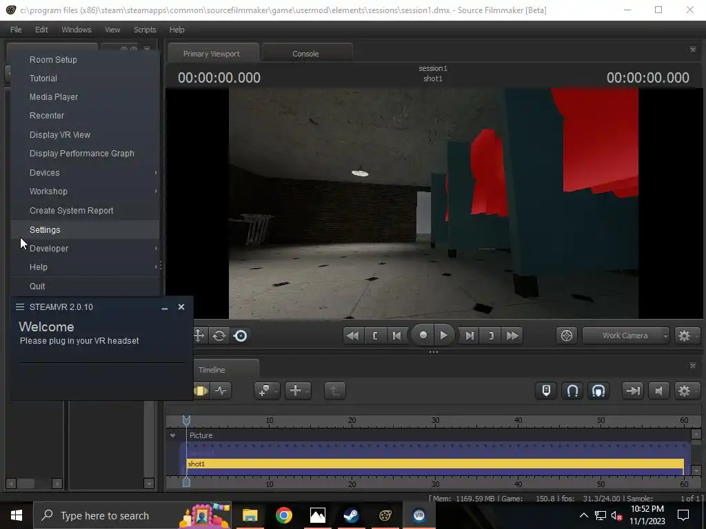Image resolution: width=706 pixels, height=529 pixels.
Task: Expand the Workshop submenu
Action: click(85, 191)
